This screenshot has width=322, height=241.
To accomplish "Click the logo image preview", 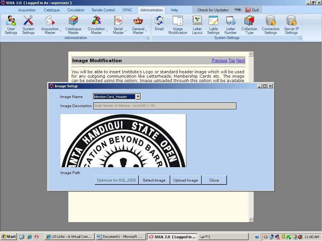I will 123,141.
